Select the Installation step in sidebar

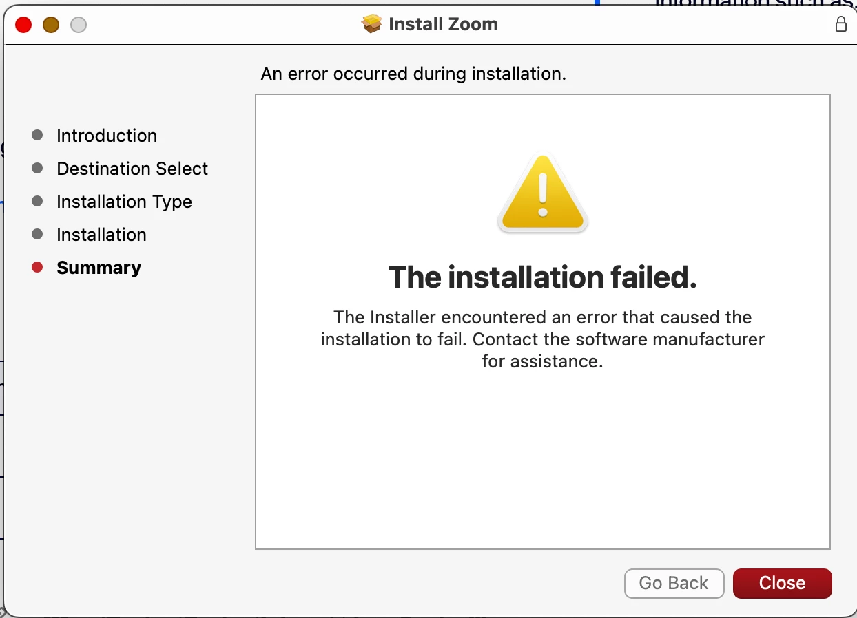click(x=101, y=235)
